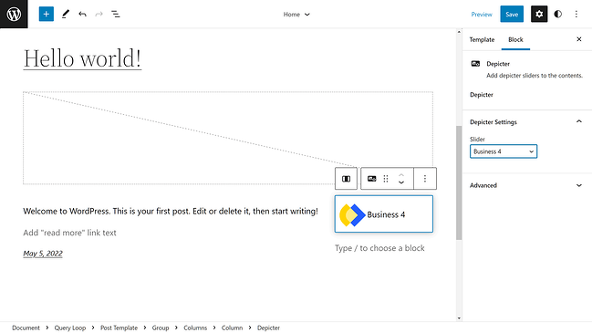Open the block inserter plus button
Viewport: 592px width, 333px height.
tap(46, 15)
